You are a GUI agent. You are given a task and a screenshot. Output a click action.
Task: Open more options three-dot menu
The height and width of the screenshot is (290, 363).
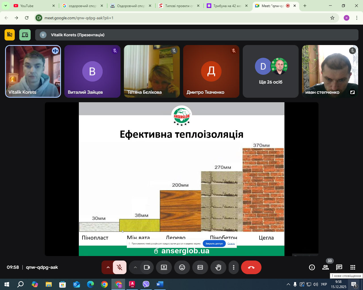(x=233, y=267)
